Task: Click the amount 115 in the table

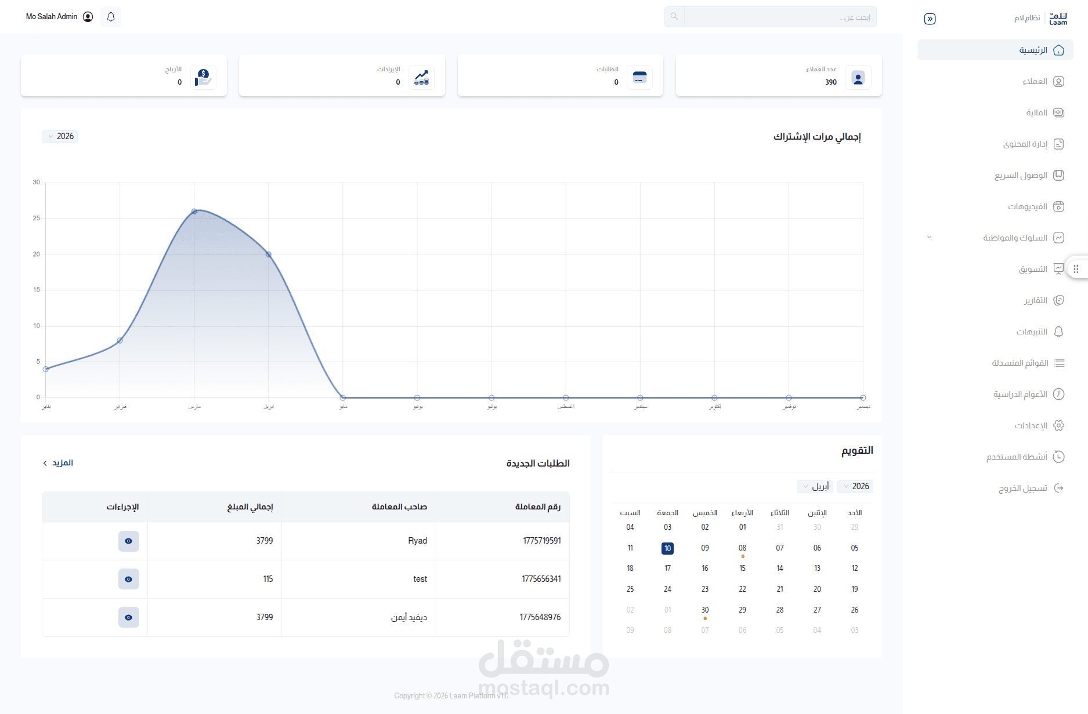Action: (x=268, y=580)
